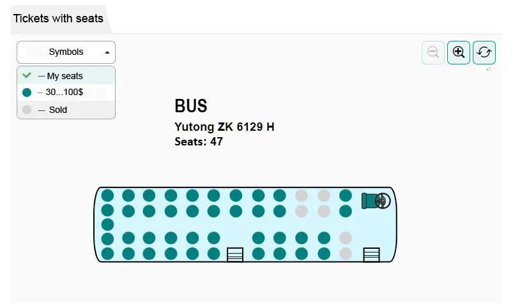
Task: Select available seat directly behind the driver
Action: coord(346,196)
